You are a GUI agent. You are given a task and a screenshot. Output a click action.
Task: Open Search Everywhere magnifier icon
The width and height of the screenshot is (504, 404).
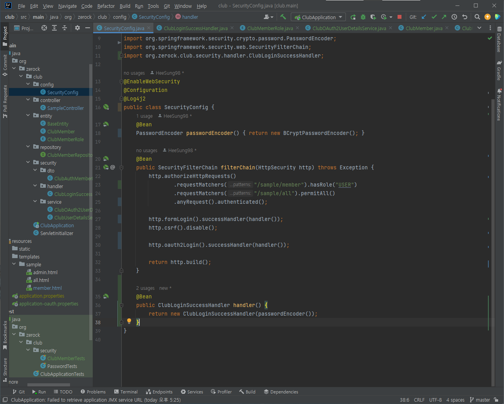coord(477,17)
